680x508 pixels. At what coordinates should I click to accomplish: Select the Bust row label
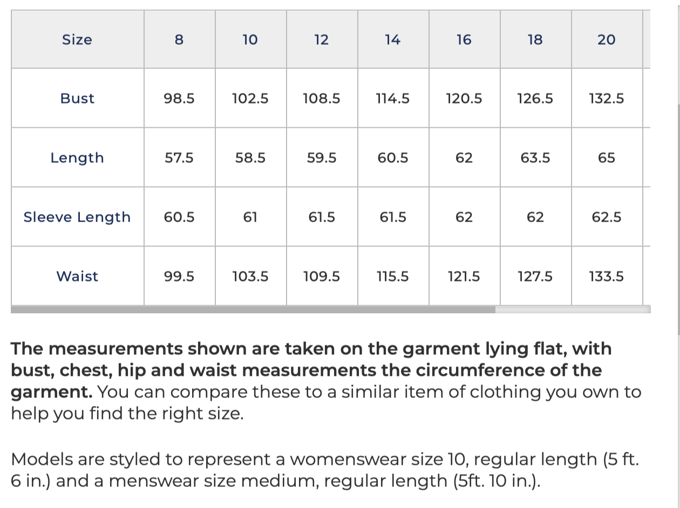(x=77, y=98)
